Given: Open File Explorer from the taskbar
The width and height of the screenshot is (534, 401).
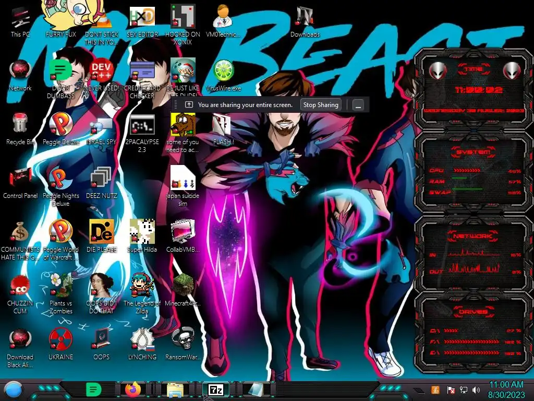Looking at the screenshot, I should (x=175, y=390).
